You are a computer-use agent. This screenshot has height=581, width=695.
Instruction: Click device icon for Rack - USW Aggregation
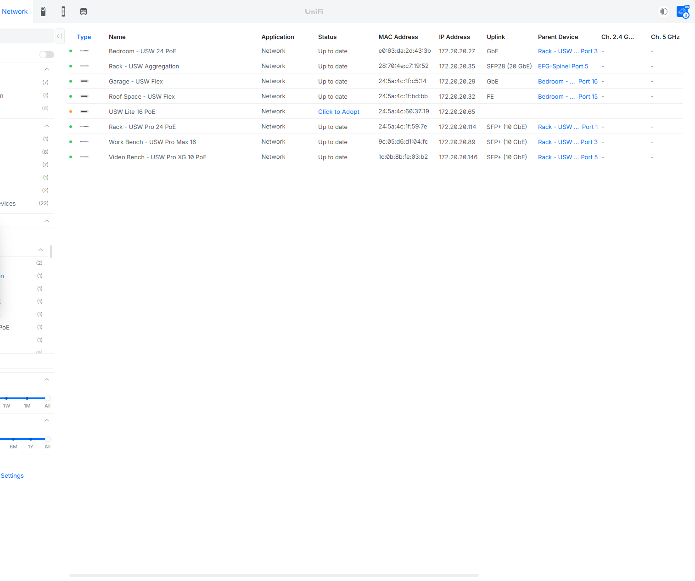[84, 66]
